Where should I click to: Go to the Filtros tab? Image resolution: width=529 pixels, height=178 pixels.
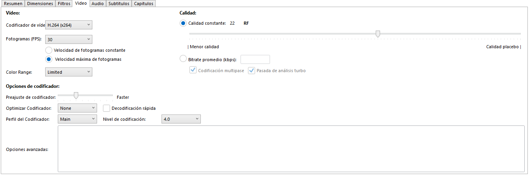pyautogui.click(x=64, y=4)
